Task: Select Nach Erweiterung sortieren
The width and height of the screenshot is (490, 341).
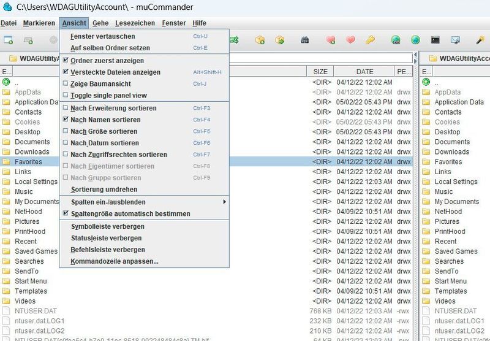Action: 144,108
